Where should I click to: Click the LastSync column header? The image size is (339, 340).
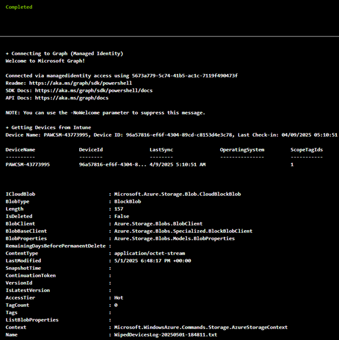click(x=161, y=150)
